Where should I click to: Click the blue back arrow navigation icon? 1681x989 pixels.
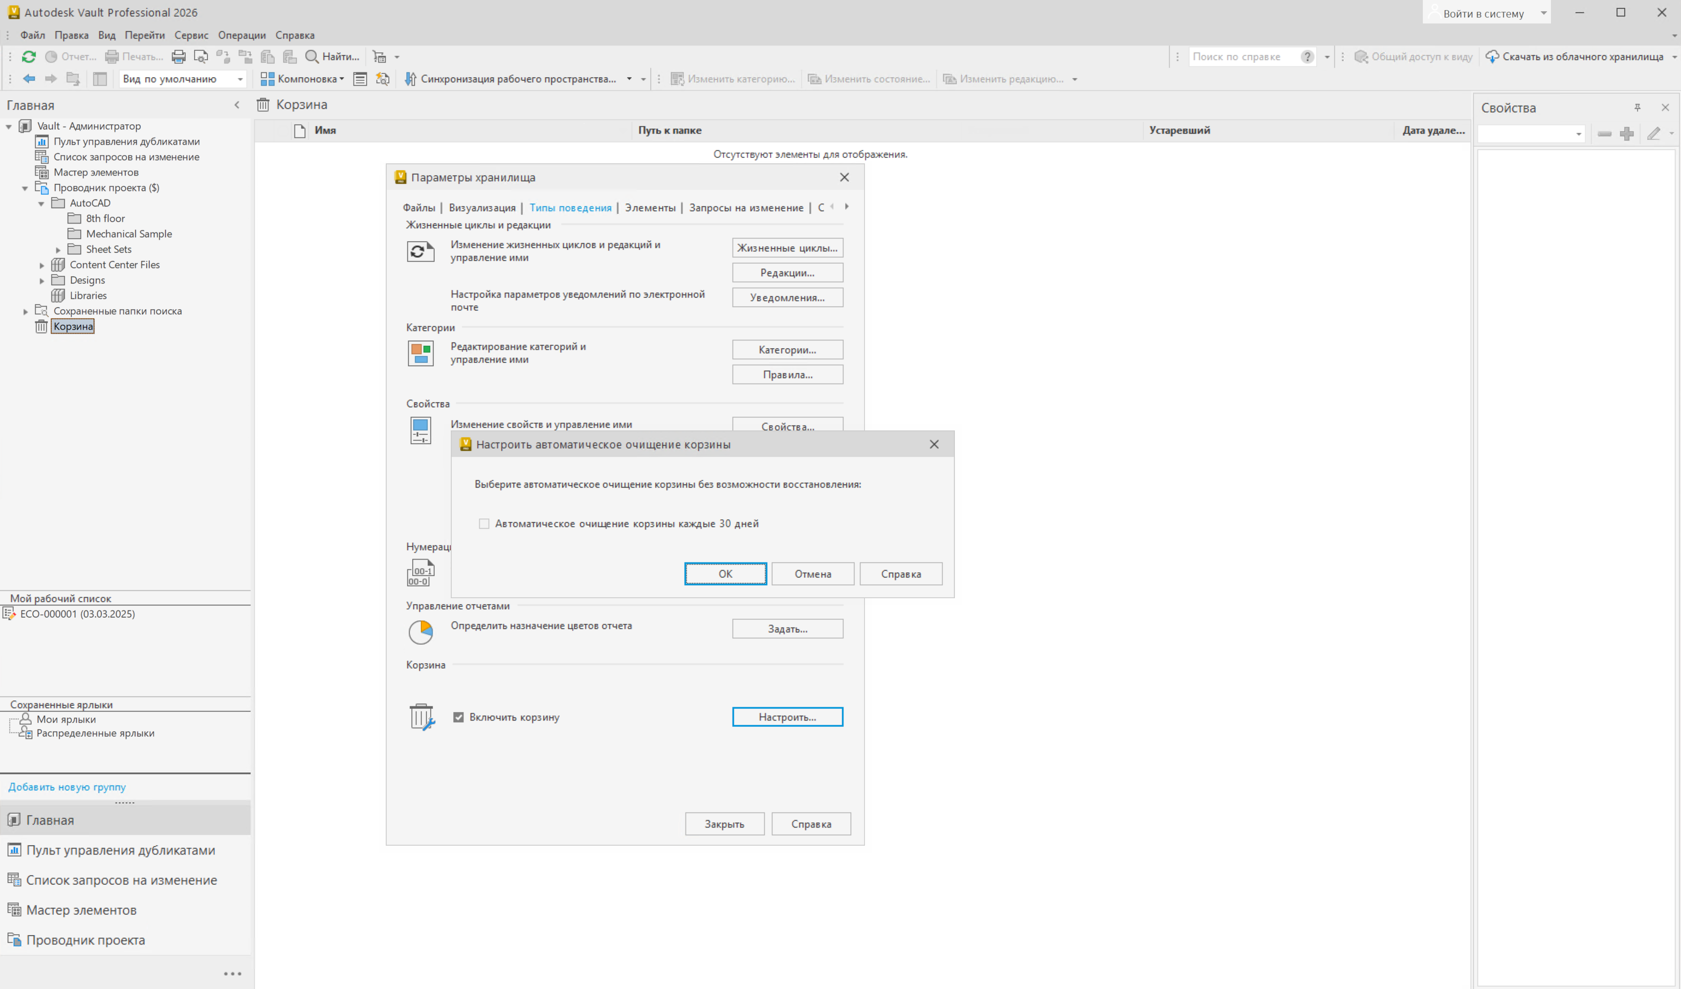point(29,79)
